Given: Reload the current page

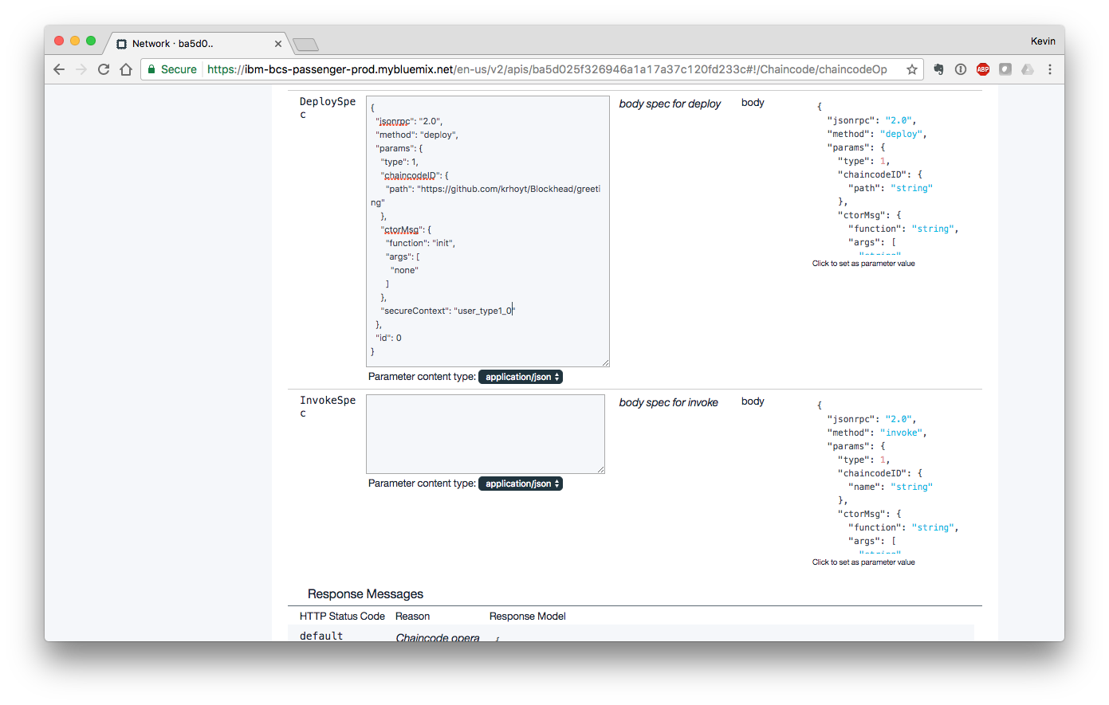Looking at the screenshot, I should coord(104,69).
